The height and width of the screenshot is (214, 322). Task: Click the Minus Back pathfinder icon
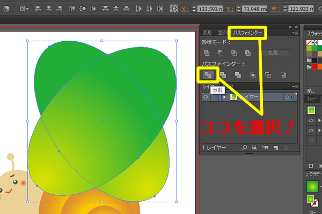point(283,75)
